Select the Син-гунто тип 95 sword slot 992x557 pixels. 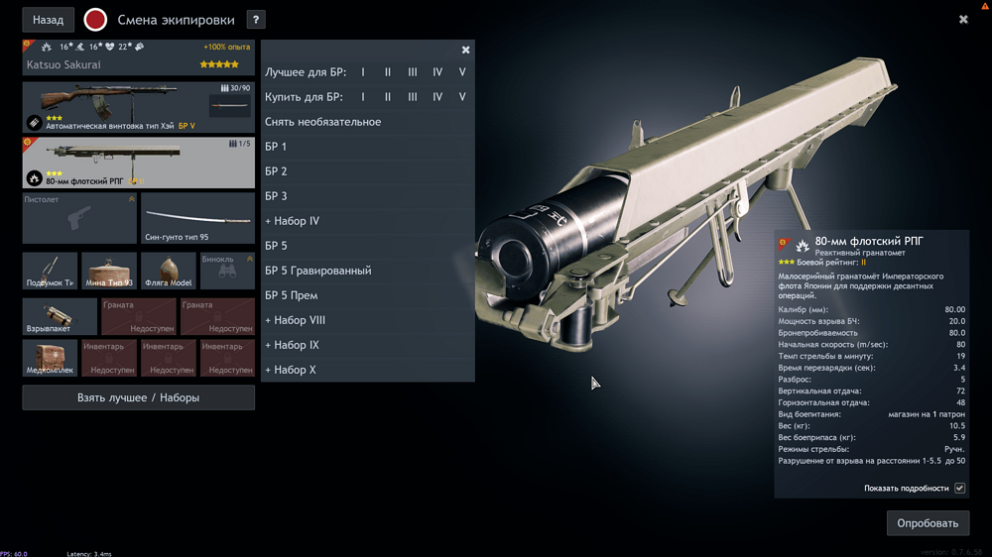197,218
